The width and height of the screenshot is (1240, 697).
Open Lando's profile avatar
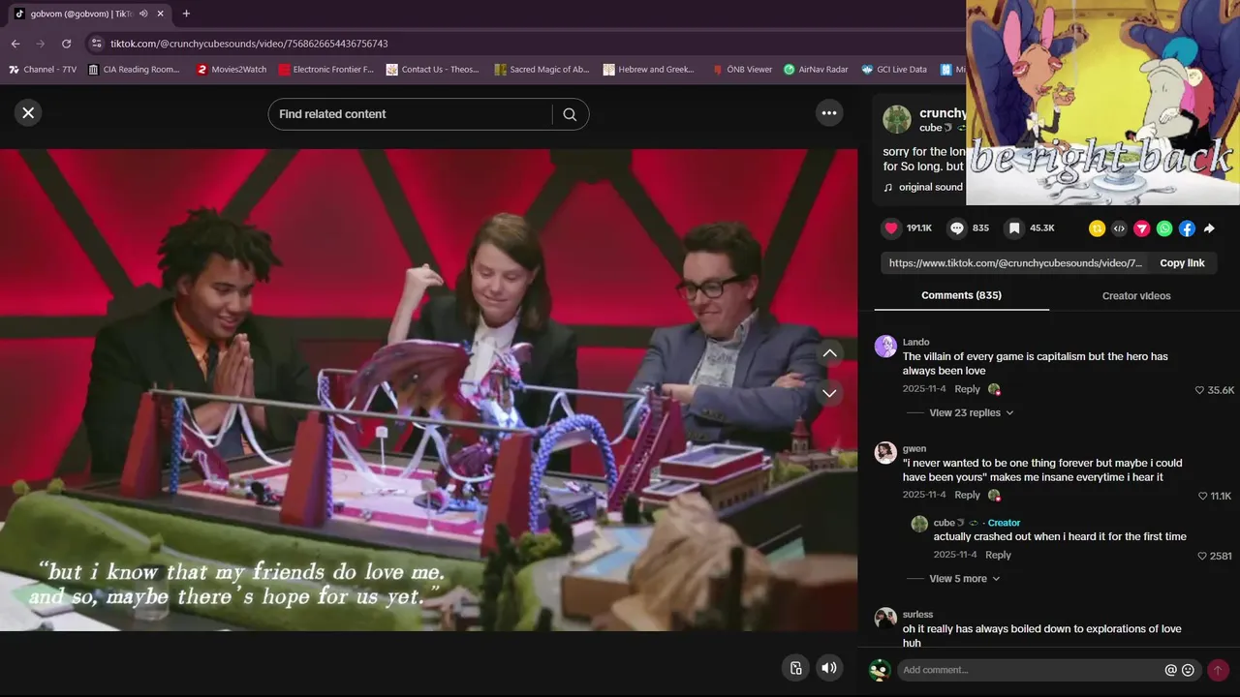885,347
